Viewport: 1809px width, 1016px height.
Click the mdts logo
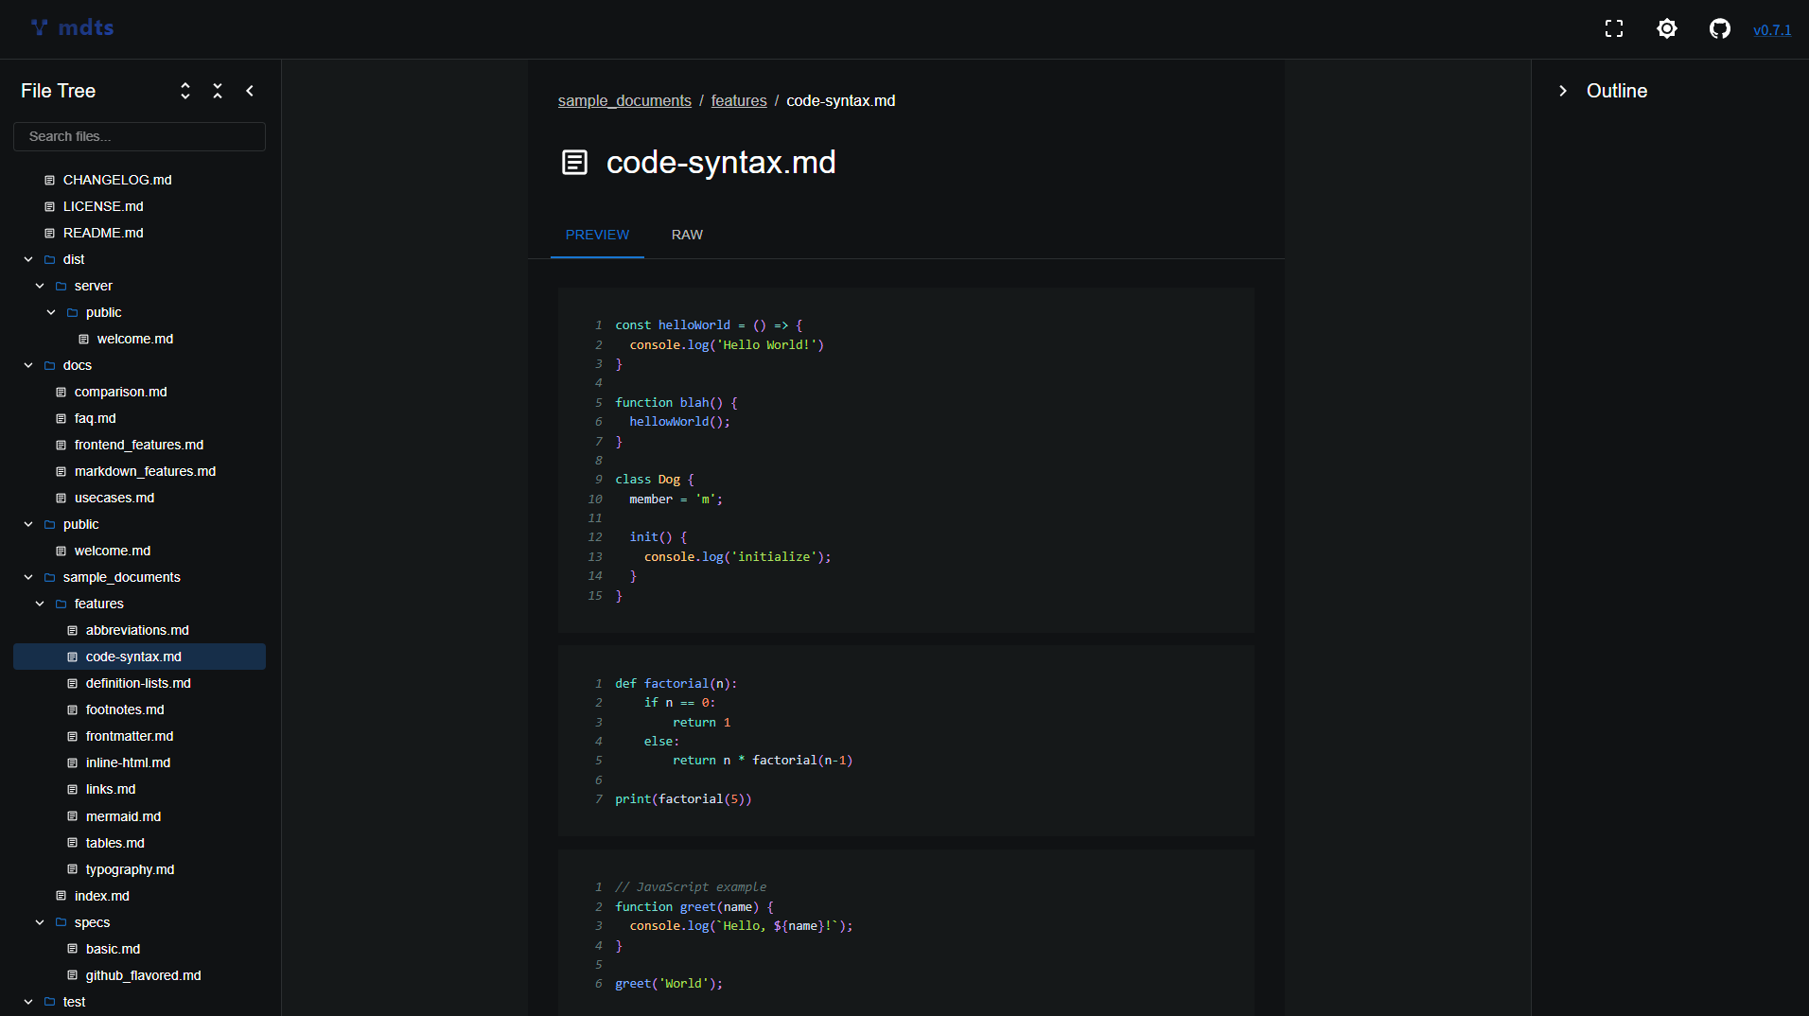coord(72,27)
